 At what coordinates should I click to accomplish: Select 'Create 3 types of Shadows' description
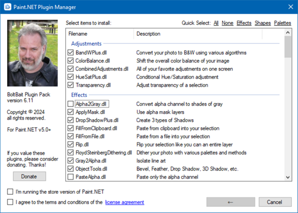tap(165, 120)
